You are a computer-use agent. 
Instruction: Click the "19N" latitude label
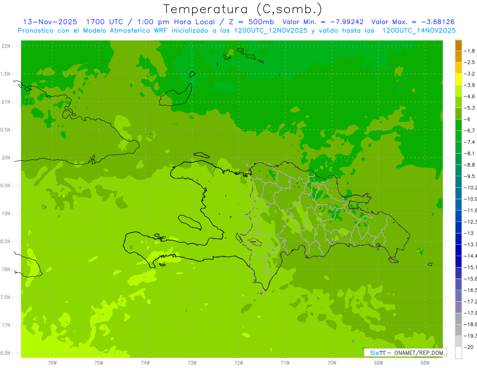point(7,214)
